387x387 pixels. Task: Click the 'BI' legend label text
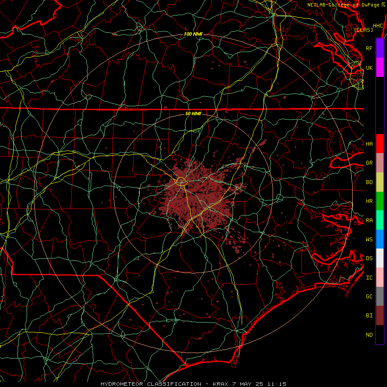369,316
